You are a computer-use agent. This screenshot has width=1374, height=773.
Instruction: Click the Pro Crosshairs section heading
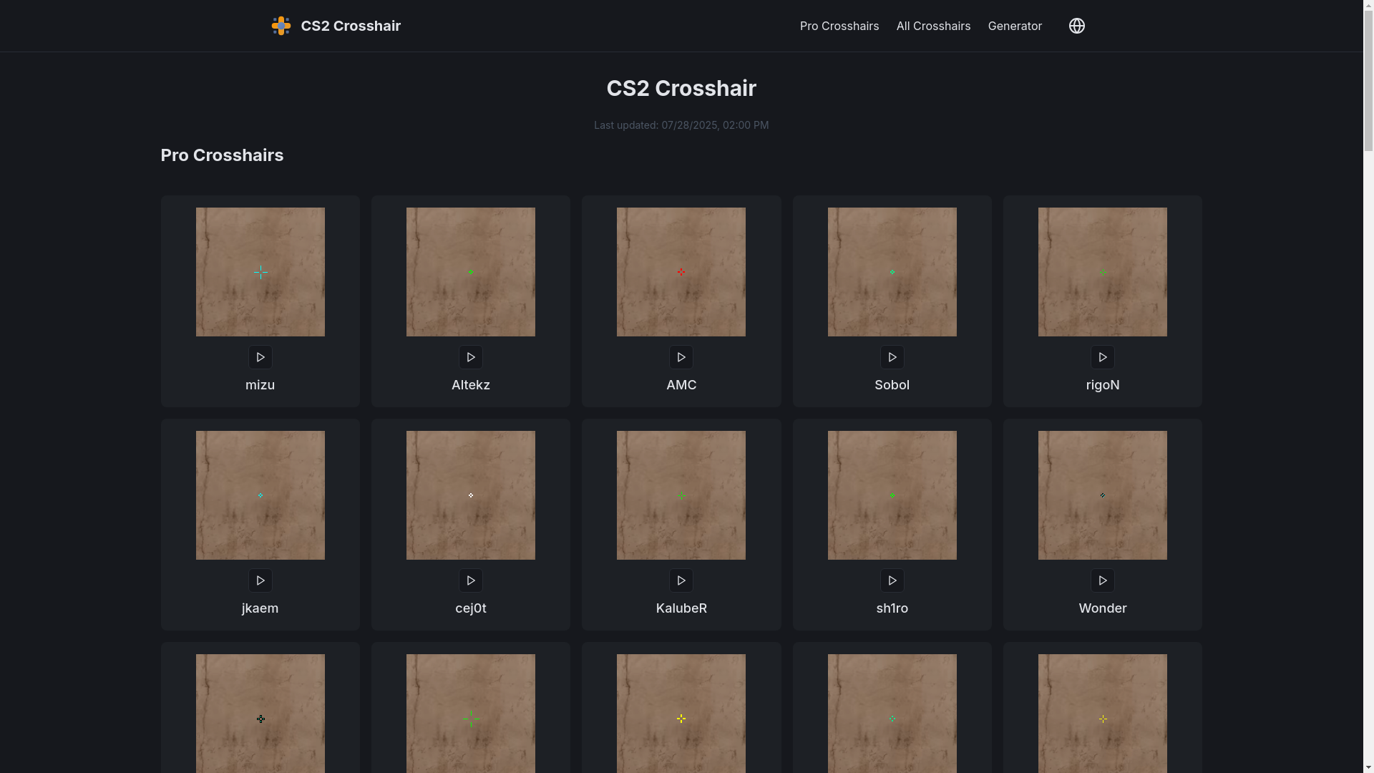click(x=222, y=155)
